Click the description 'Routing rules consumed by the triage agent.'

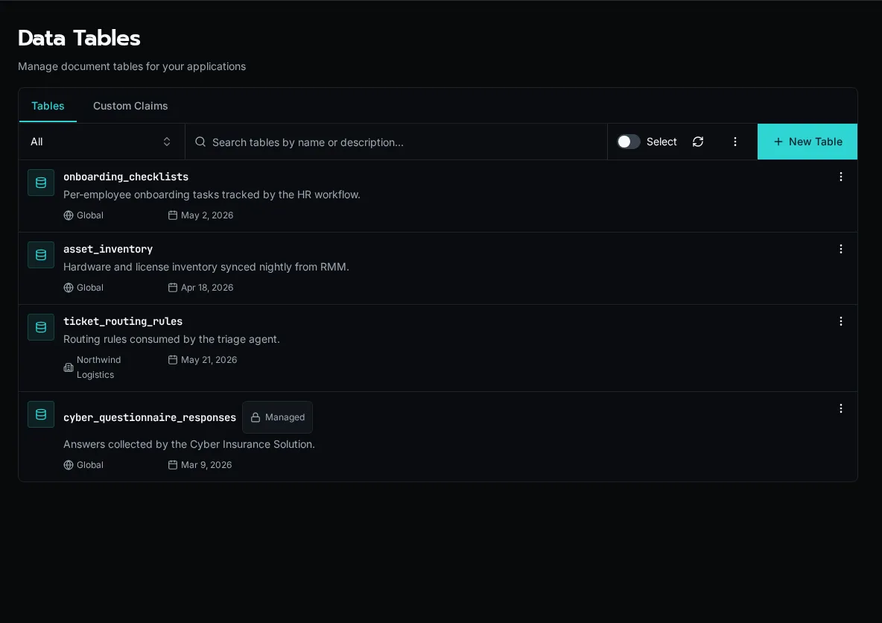(171, 339)
